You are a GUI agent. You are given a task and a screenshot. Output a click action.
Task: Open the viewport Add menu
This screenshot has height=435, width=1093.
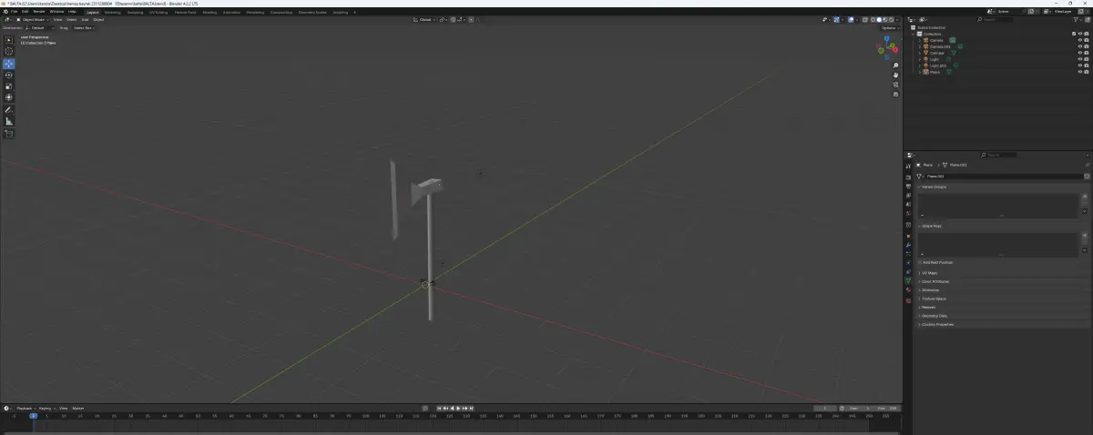coord(85,19)
